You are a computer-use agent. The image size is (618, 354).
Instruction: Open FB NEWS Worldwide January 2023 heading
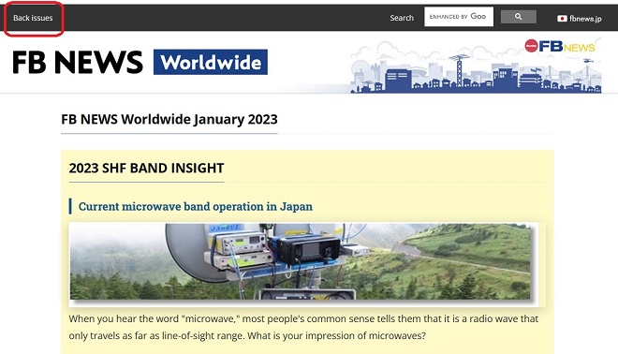tap(169, 119)
